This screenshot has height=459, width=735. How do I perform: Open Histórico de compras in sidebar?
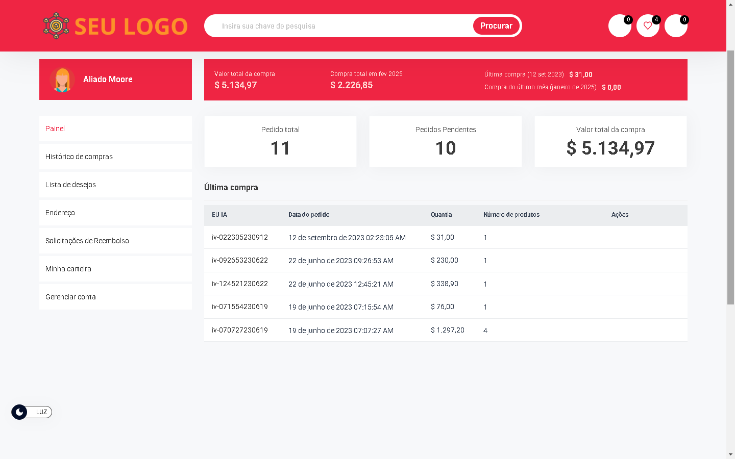79,157
